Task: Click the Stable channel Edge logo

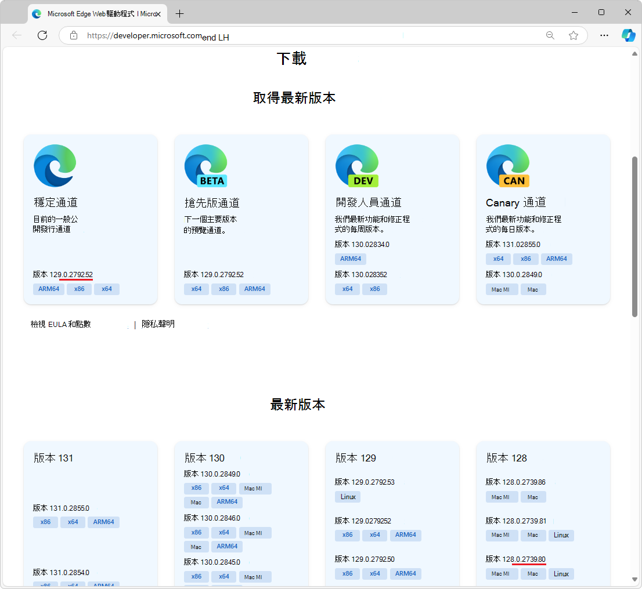Action: click(x=55, y=166)
